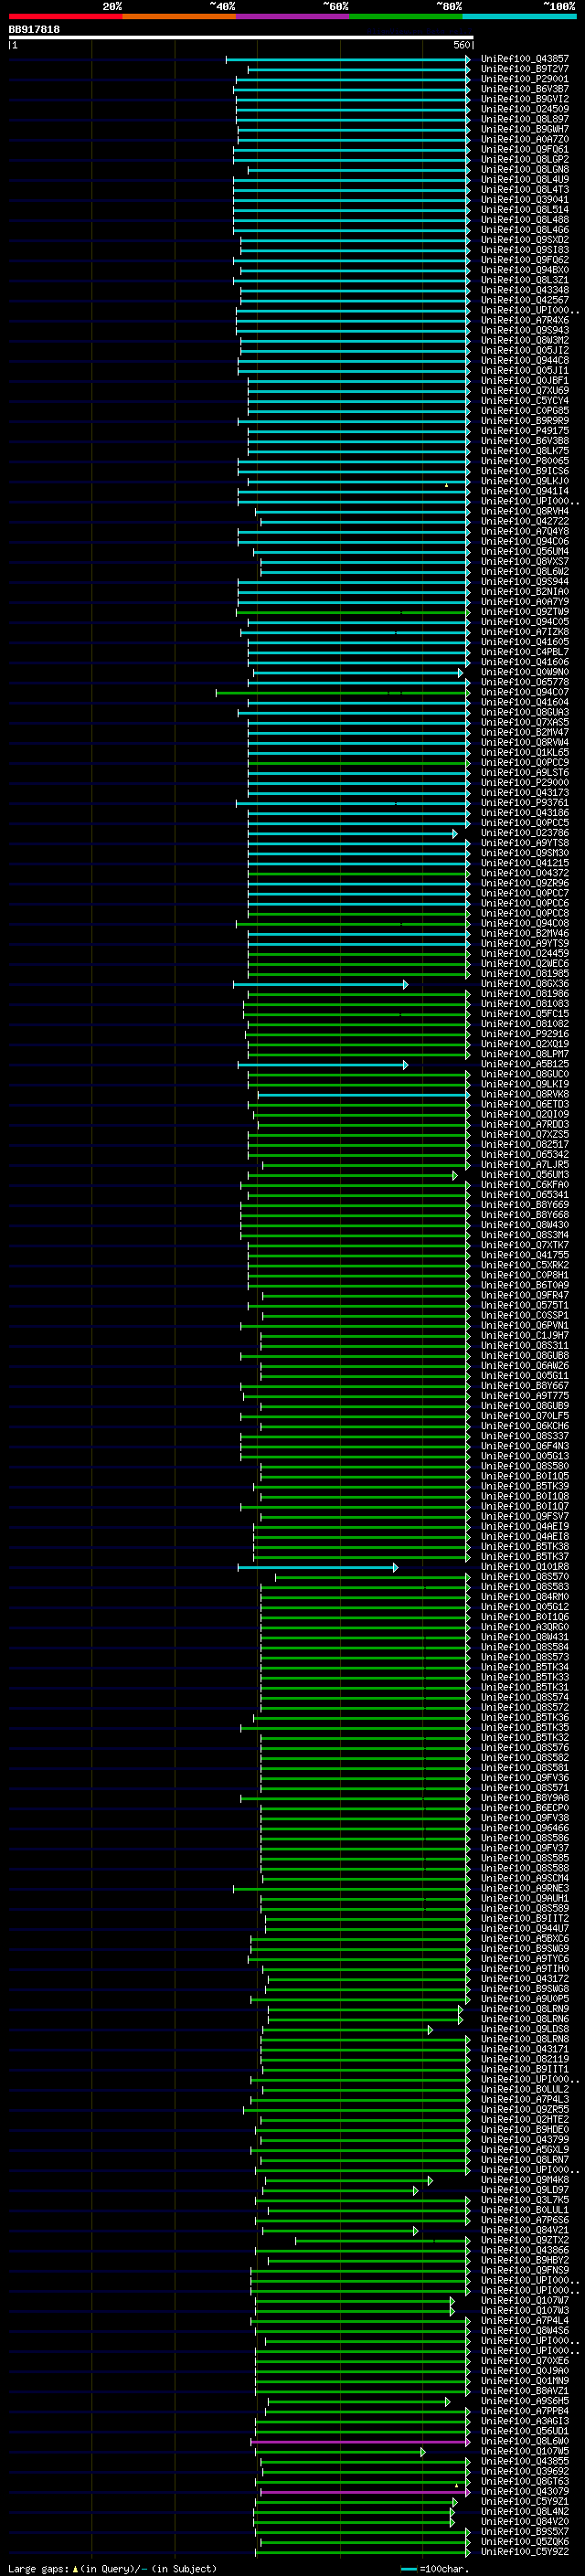Select the UniRef100_Q8LGN8 label
Viewport: 585px width, 2576px height.
click(x=524, y=169)
